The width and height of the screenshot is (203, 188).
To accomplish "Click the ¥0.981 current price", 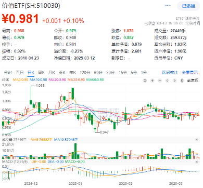I will [x=20, y=19].
